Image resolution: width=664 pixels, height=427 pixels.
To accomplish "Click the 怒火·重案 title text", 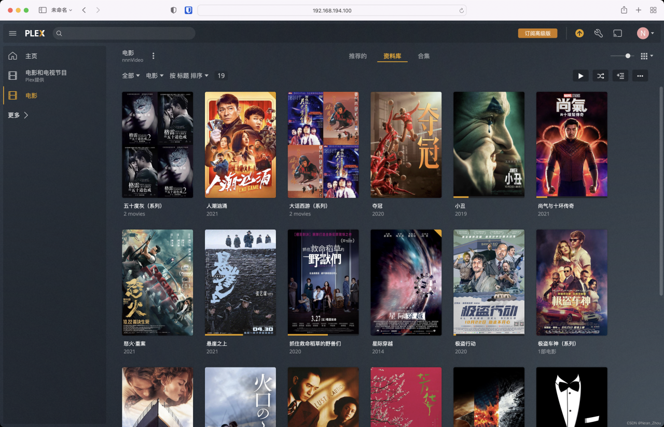I will coord(134,344).
